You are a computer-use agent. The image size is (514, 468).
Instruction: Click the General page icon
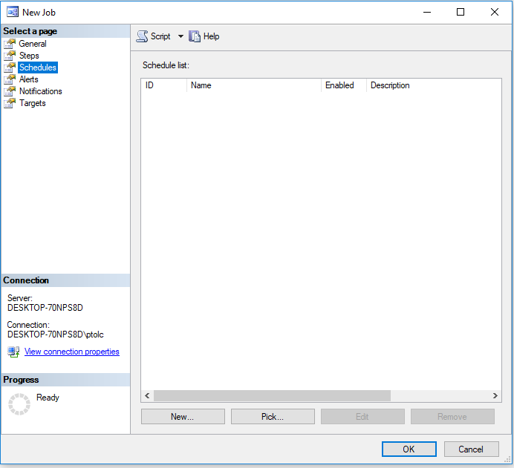10,44
